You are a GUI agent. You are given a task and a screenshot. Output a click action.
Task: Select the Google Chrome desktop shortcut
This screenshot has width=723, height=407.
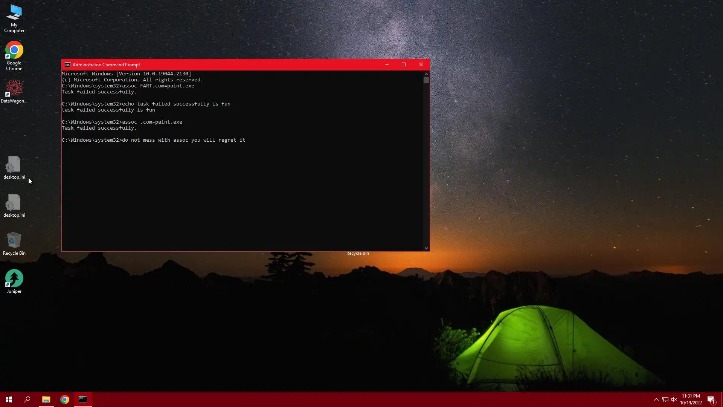click(14, 51)
